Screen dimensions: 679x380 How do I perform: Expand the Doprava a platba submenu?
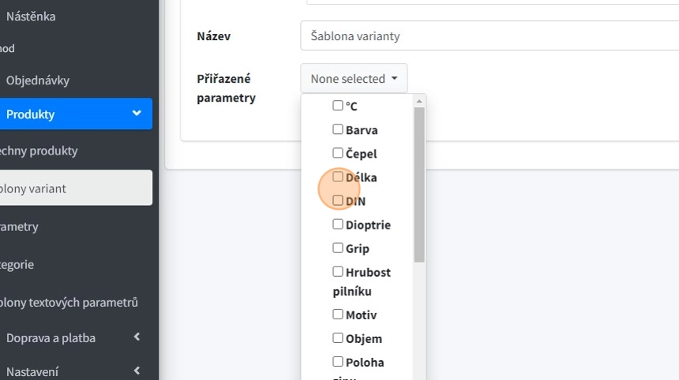pyautogui.click(x=137, y=337)
